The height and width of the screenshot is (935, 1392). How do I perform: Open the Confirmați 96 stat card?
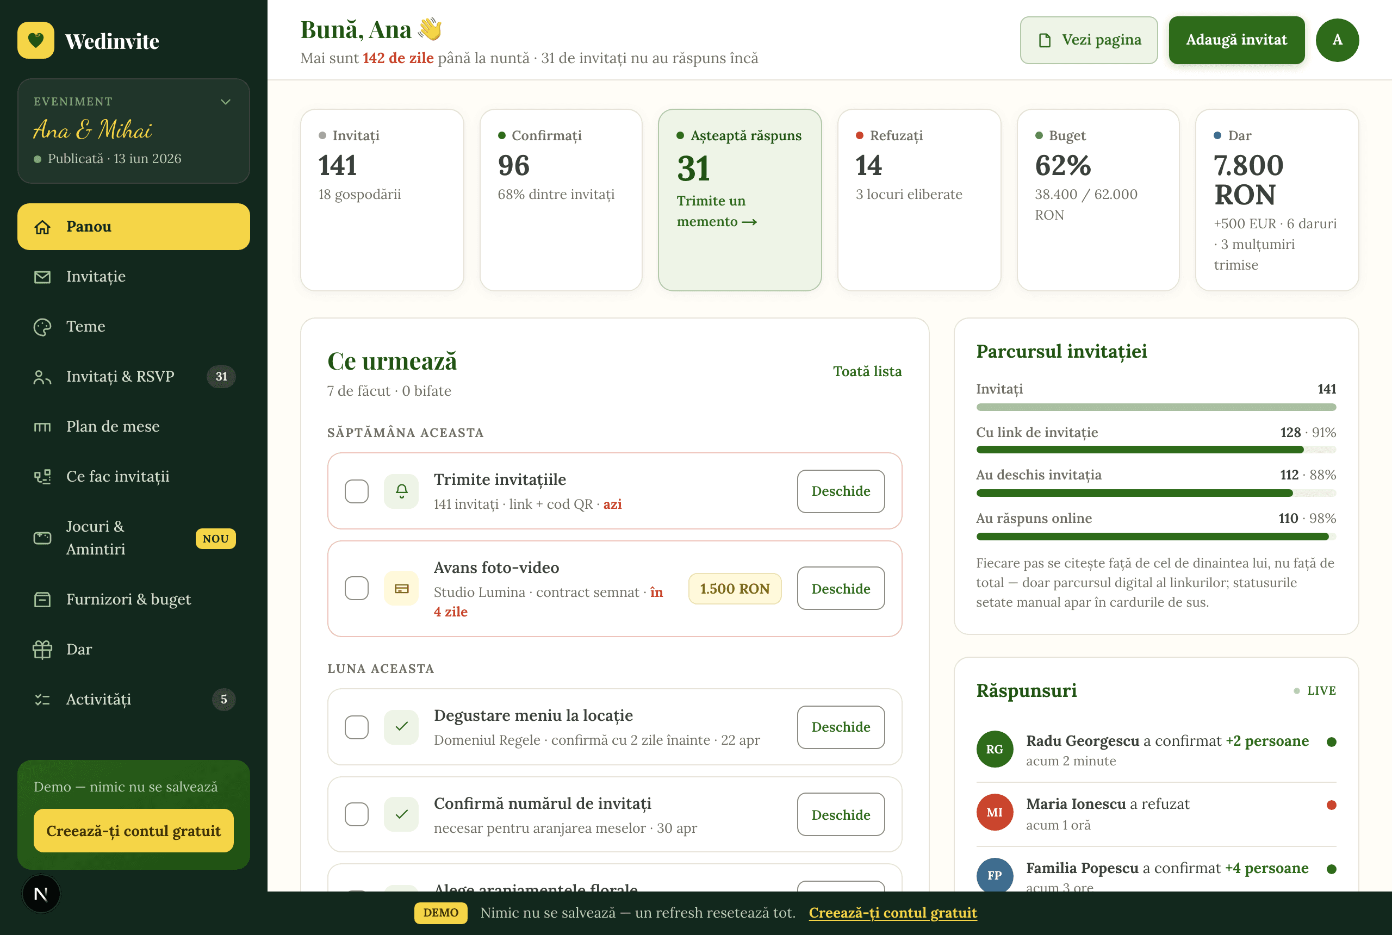click(x=561, y=200)
